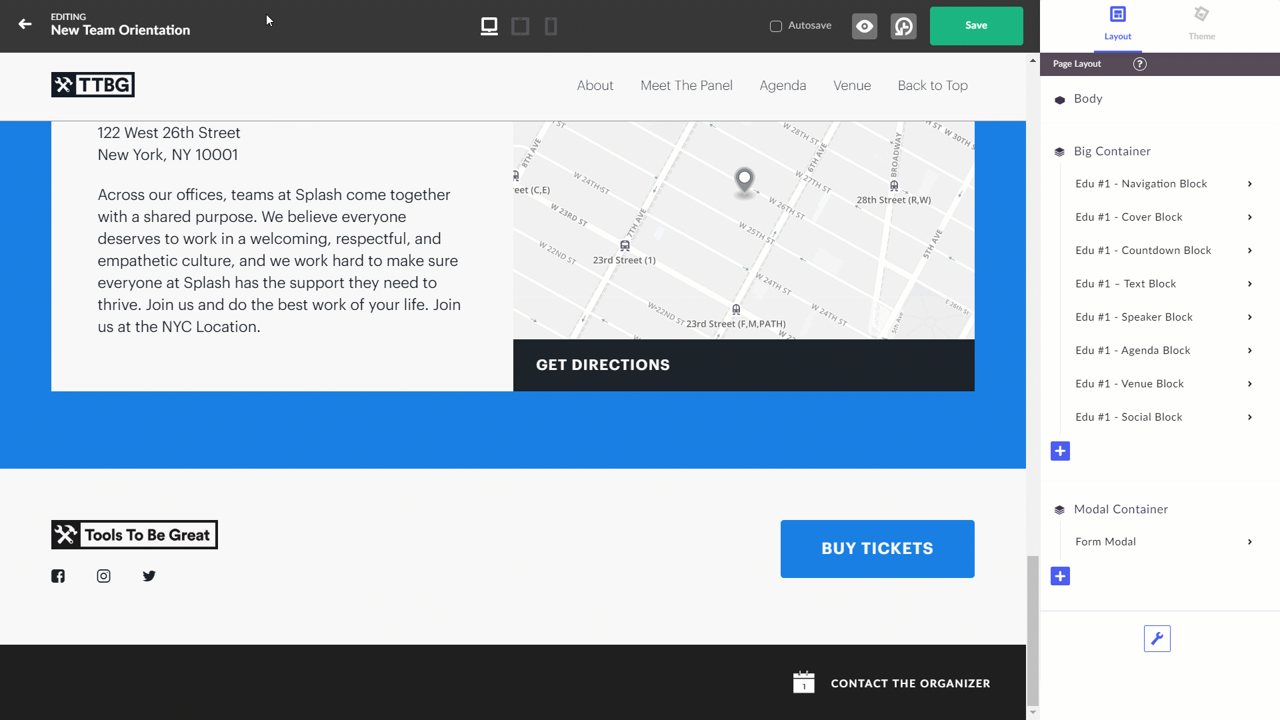Screen dimensions: 1280x720
Task: Open the Twitter social icon
Action: coord(149,576)
